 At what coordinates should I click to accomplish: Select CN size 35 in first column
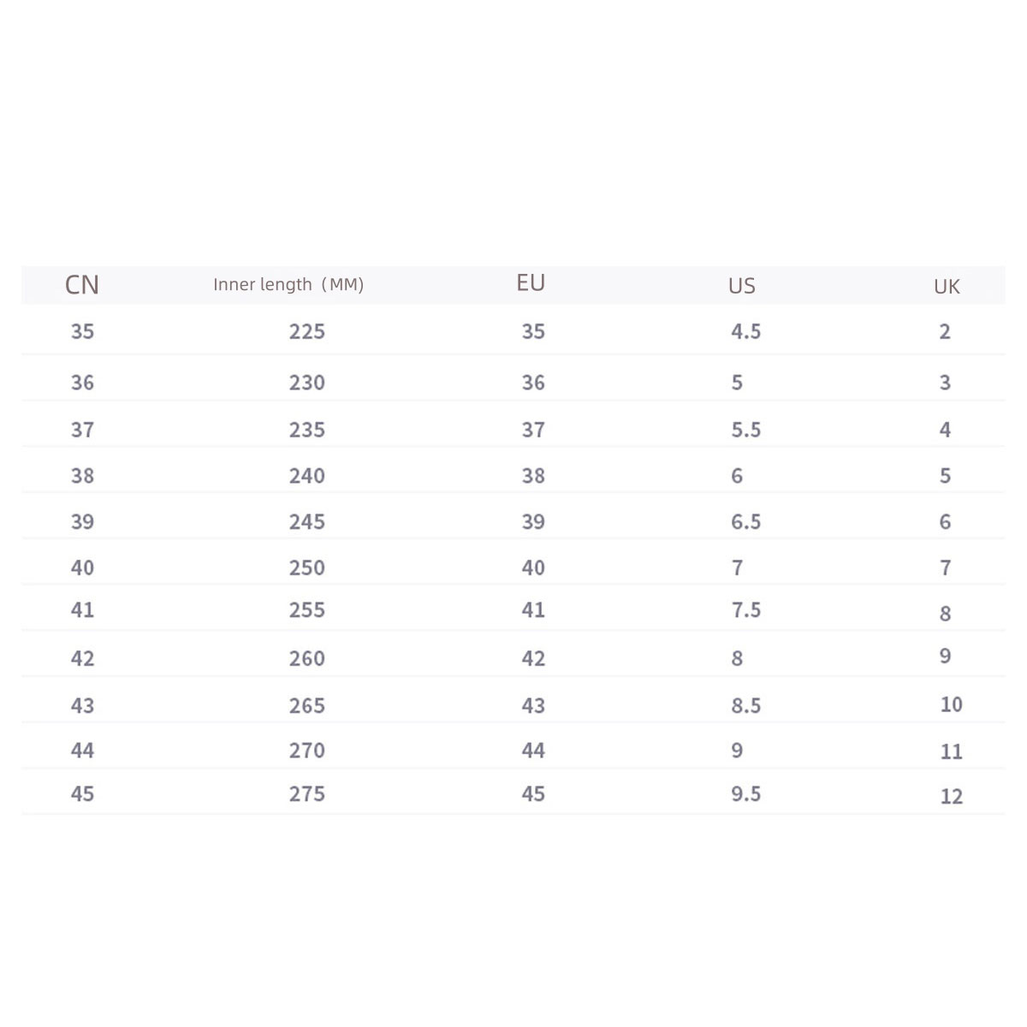coord(82,332)
